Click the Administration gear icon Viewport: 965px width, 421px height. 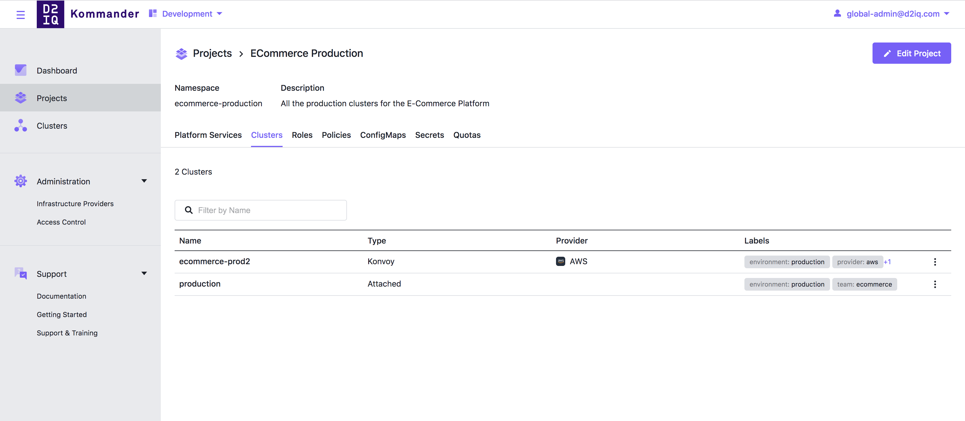[x=21, y=181]
